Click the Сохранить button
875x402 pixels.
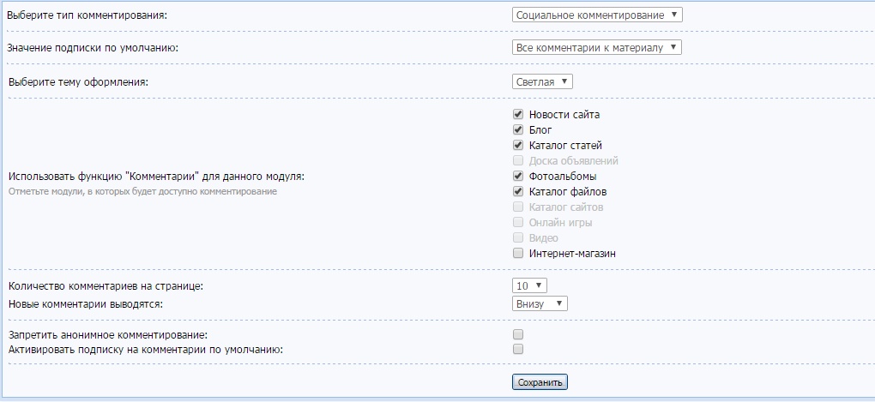click(540, 382)
